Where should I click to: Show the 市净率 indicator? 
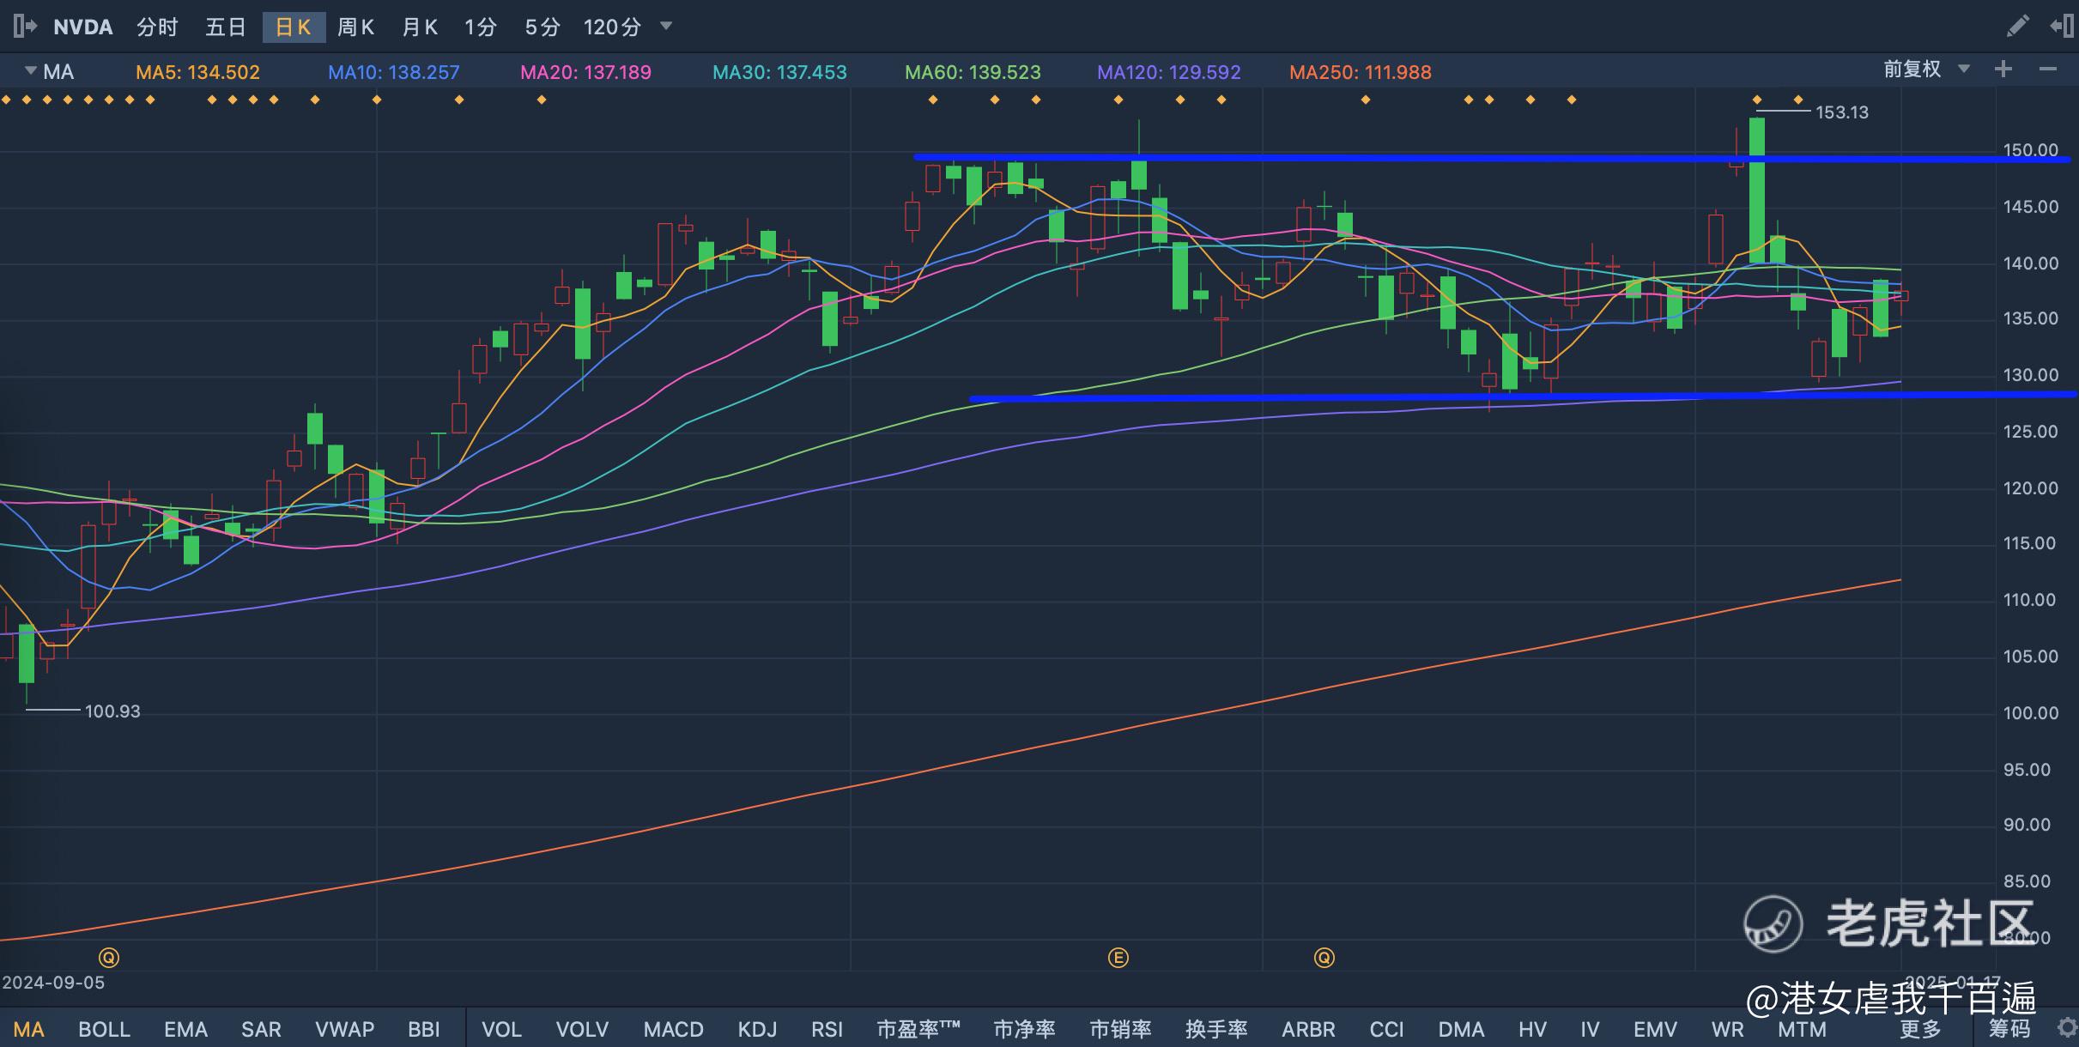[x=1024, y=1029]
